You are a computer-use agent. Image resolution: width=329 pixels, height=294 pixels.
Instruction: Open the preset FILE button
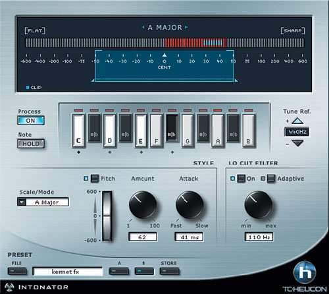(17, 271)
